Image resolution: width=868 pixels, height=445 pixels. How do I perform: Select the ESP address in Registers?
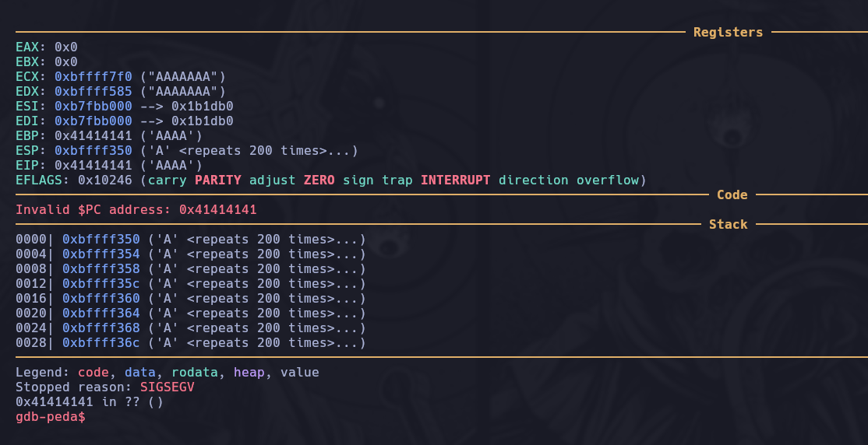pyautogui.click(x=93, y=150)
